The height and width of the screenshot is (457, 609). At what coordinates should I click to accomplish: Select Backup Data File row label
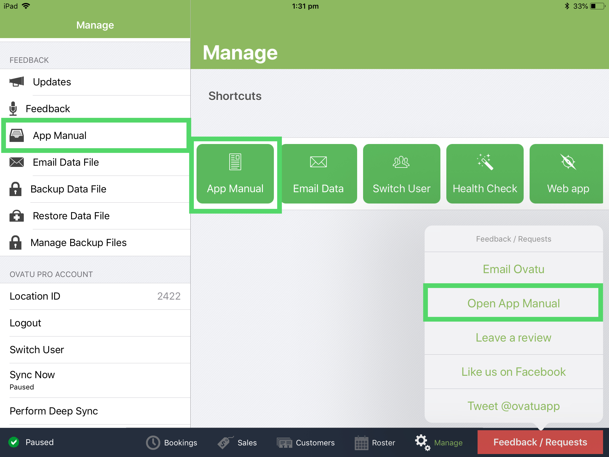pyautogui.click(x=68, y=189)
